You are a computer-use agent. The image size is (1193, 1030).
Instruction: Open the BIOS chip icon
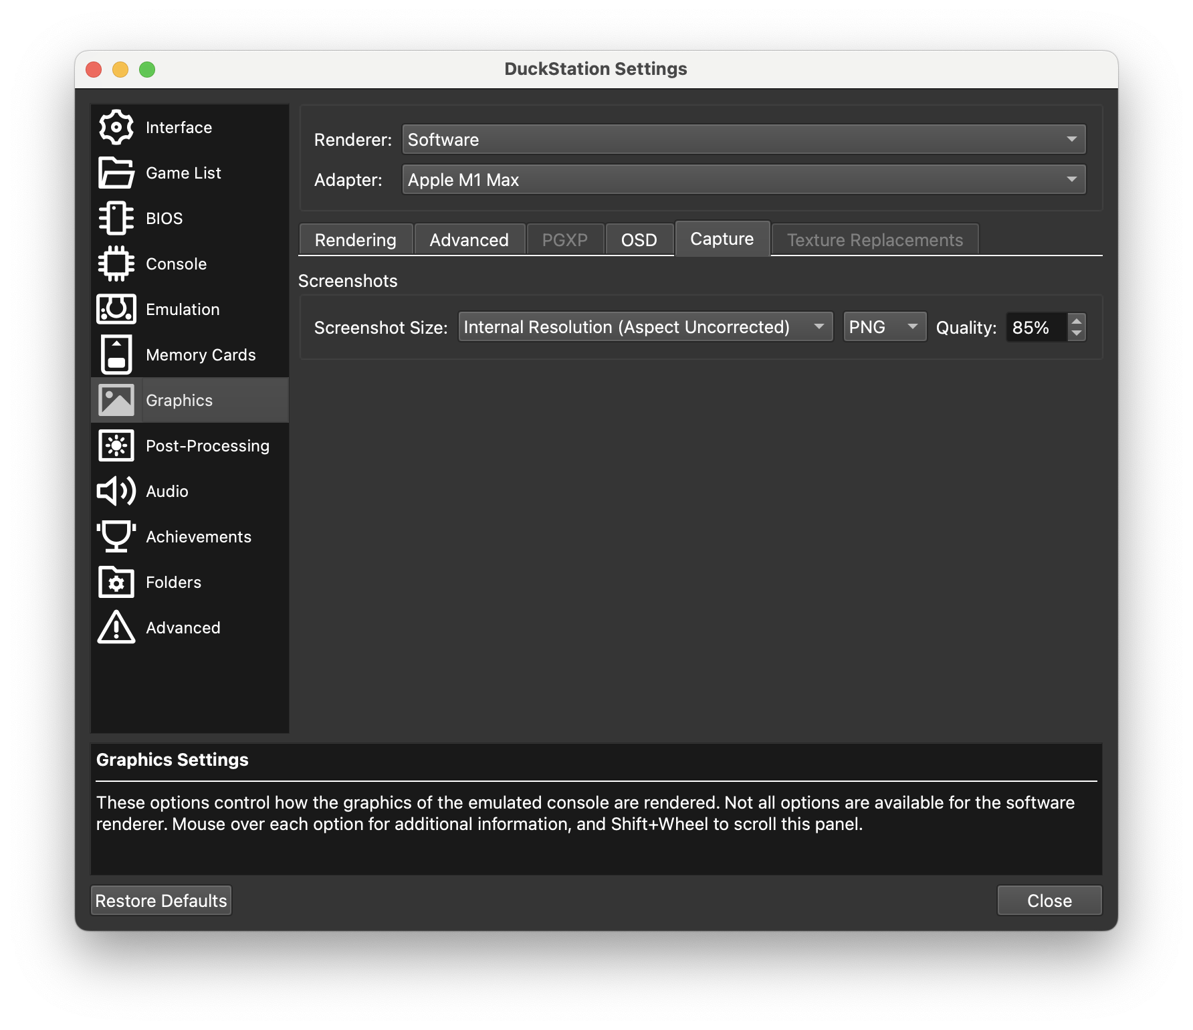coord(116,218)
